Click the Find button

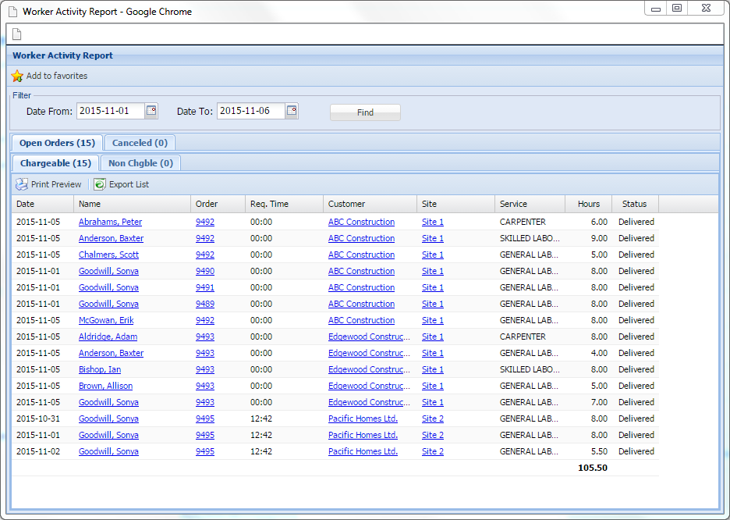(365, 112)
